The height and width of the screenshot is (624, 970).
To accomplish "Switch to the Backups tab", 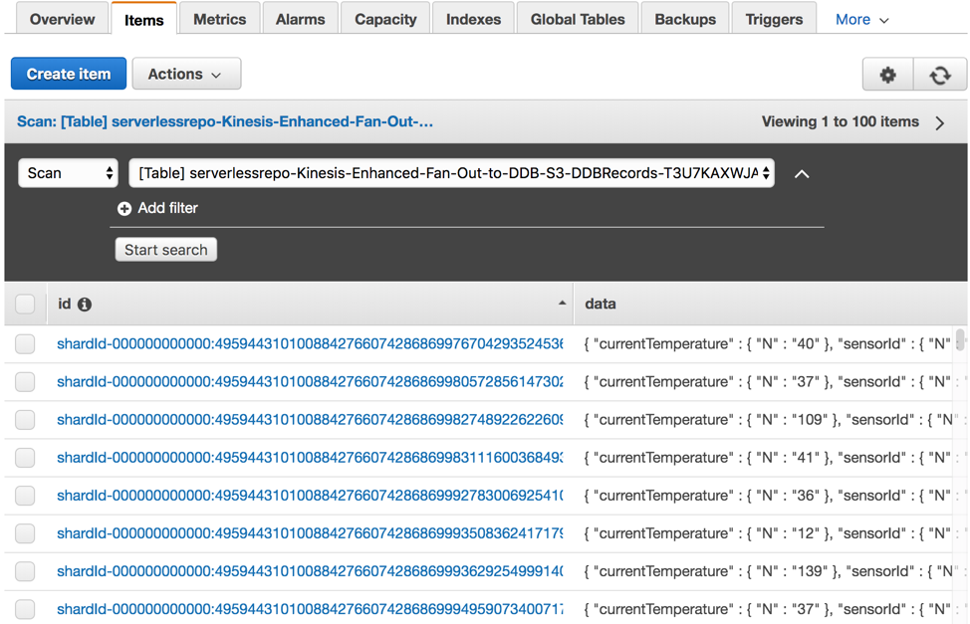I will point(684,18).
